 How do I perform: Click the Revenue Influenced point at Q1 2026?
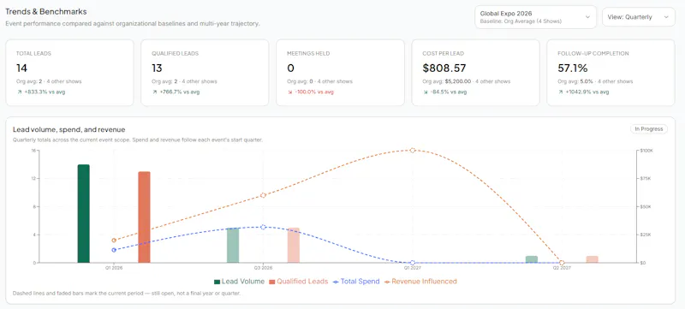tap(114, 240)
